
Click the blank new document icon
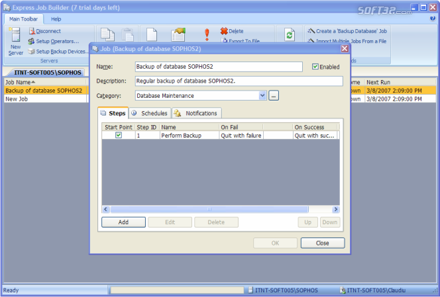click(152, 35)
